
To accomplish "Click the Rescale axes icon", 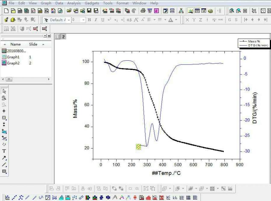I will pos(254,11).
